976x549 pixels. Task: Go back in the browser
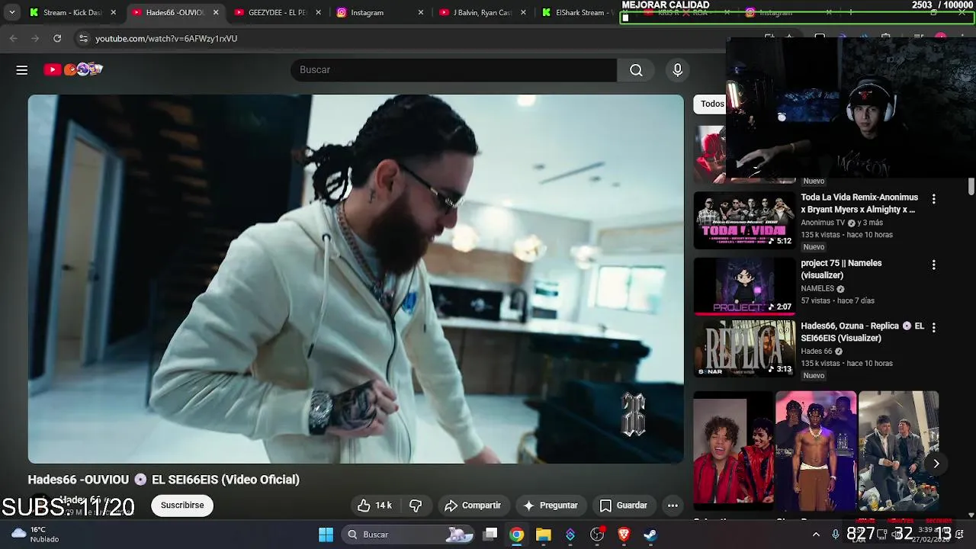coord(13,38)
